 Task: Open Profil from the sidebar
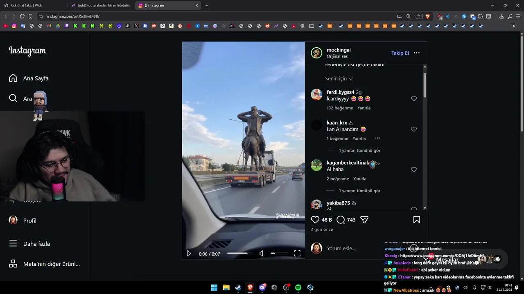pyautogui.click(x=23, y=220)
